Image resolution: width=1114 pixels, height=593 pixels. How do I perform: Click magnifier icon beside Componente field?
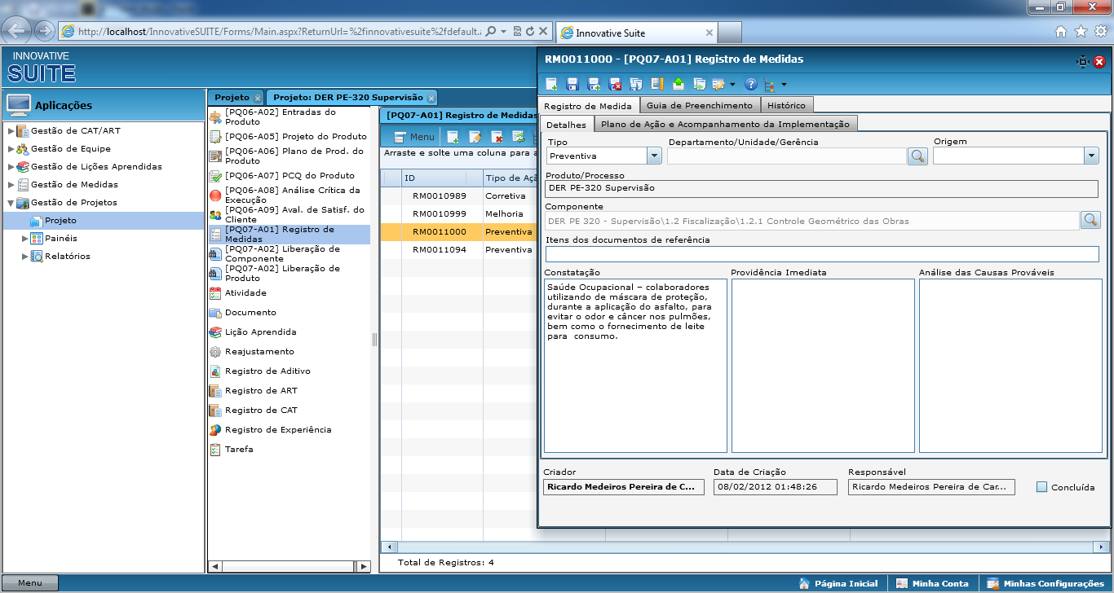[x=1090, y=220]
